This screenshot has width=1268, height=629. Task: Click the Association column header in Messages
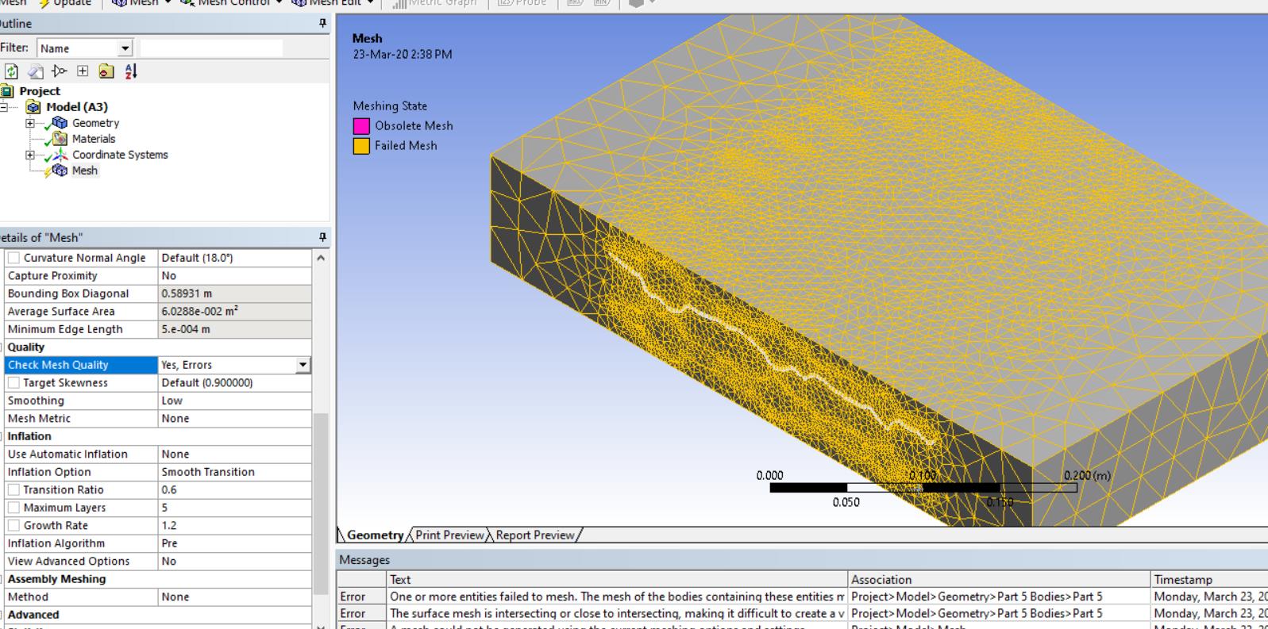pos(999,580)
